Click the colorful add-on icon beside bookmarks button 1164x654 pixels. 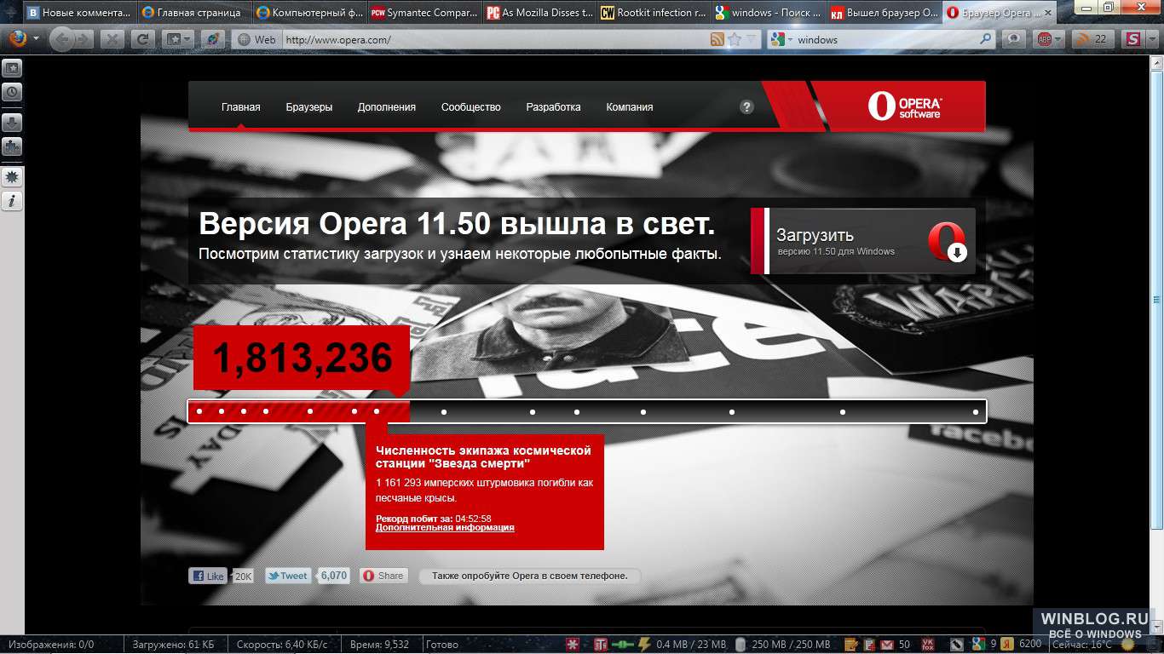coord(213,39)
